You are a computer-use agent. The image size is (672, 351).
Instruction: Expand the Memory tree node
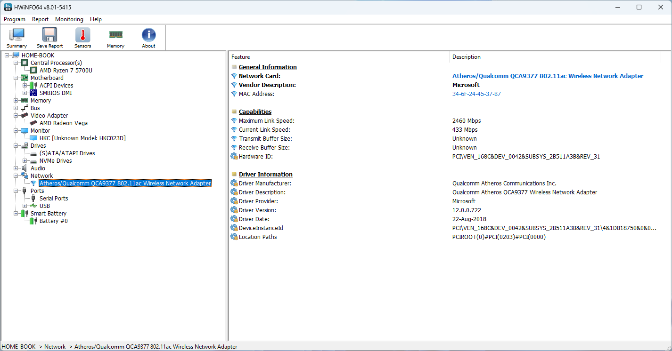point(16,101)
